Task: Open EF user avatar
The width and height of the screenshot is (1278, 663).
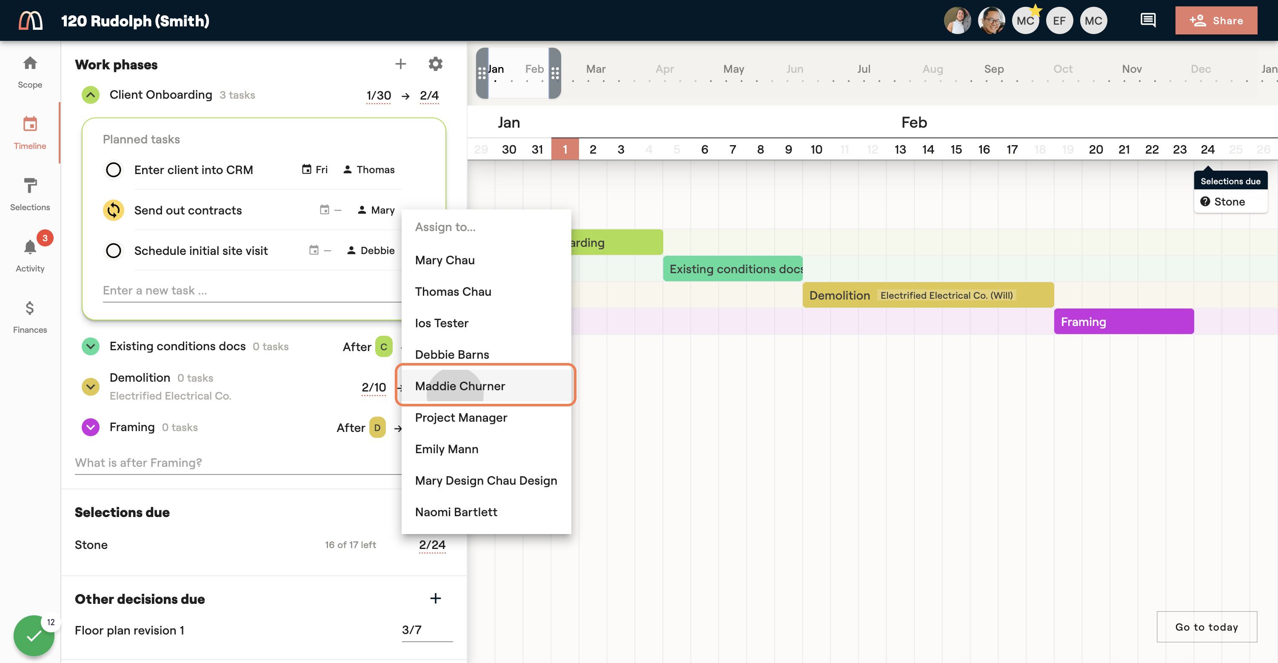Action: pyautogui.click(x=1059, y=20)
